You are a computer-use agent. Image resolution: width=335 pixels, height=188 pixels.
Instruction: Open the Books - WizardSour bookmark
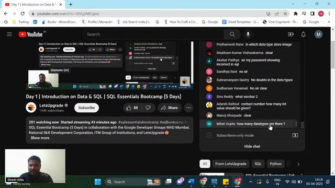60,22
